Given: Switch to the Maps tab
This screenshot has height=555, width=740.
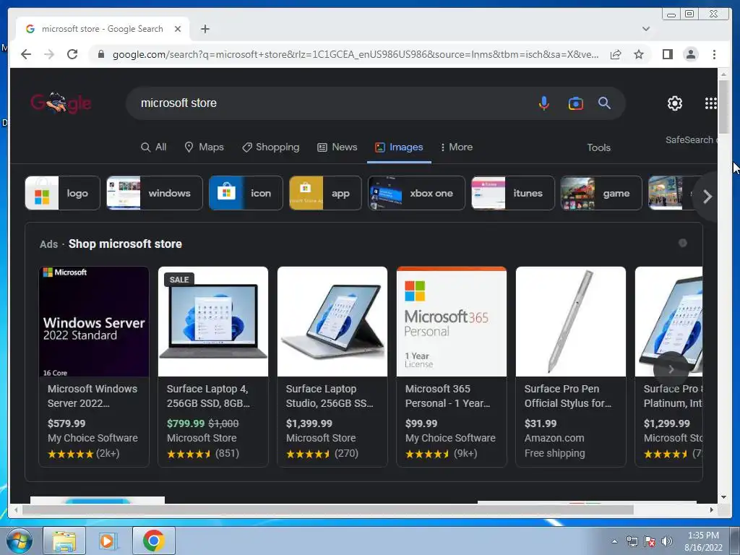Looking at the screenshot, I should [x=204, y=147].
